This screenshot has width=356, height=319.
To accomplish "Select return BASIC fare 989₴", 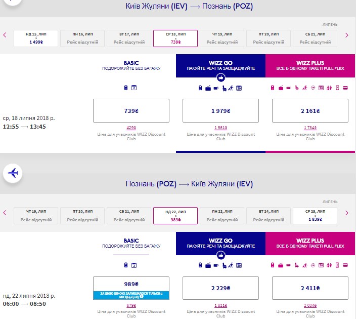I will tap(131, 284).
